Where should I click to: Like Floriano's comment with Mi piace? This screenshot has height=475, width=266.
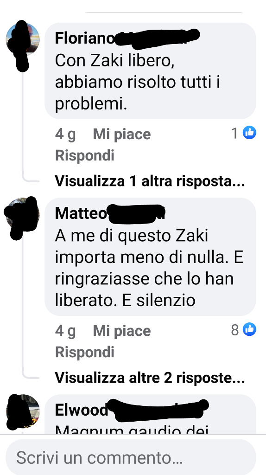[122, 134]
